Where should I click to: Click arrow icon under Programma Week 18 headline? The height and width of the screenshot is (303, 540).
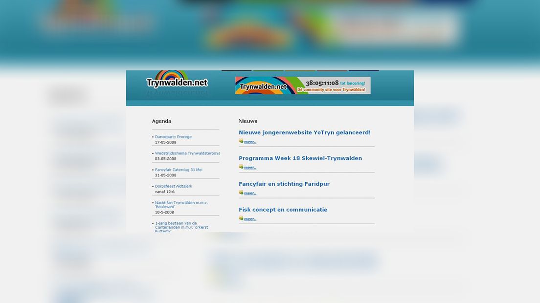coord(241,167)
